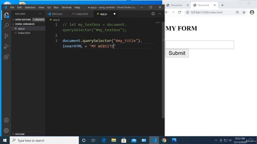Open Source Control view in activity bar
The width and height of the screenshot is (257, 144).
[6, 36]
